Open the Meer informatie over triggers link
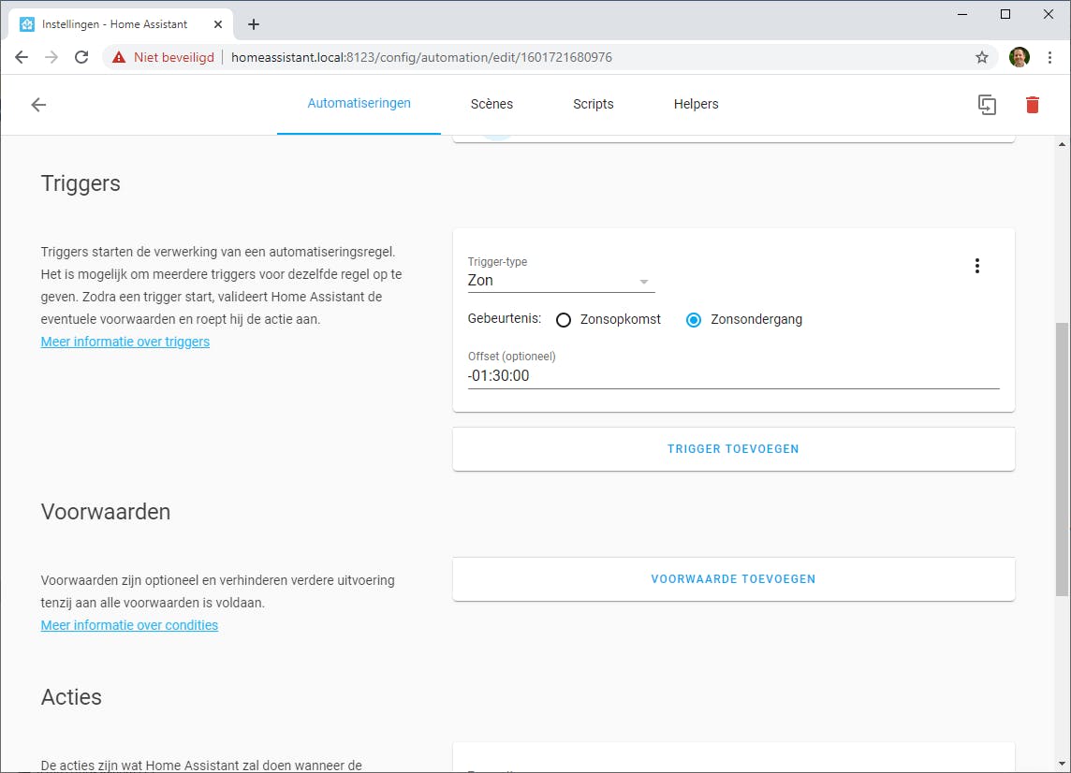 125,342
